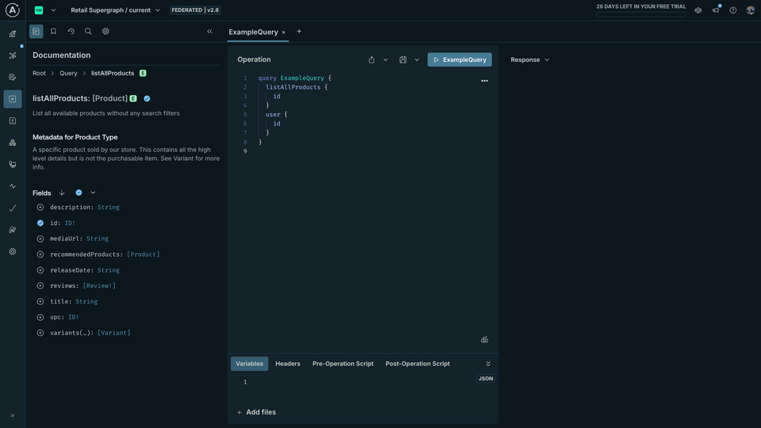The width and height of the screenshot is (761, 428).
Task: Sort fields using the arrow icon
Action: [62, 193]
